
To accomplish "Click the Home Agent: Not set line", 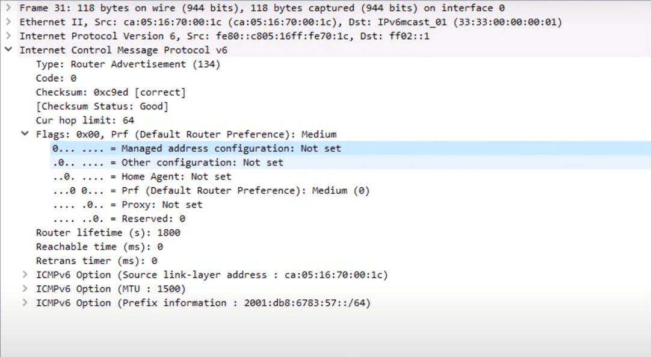I will [141, 176].
